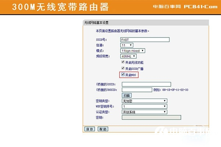Click the SSID号 input field containing FAST

(145, 40)
